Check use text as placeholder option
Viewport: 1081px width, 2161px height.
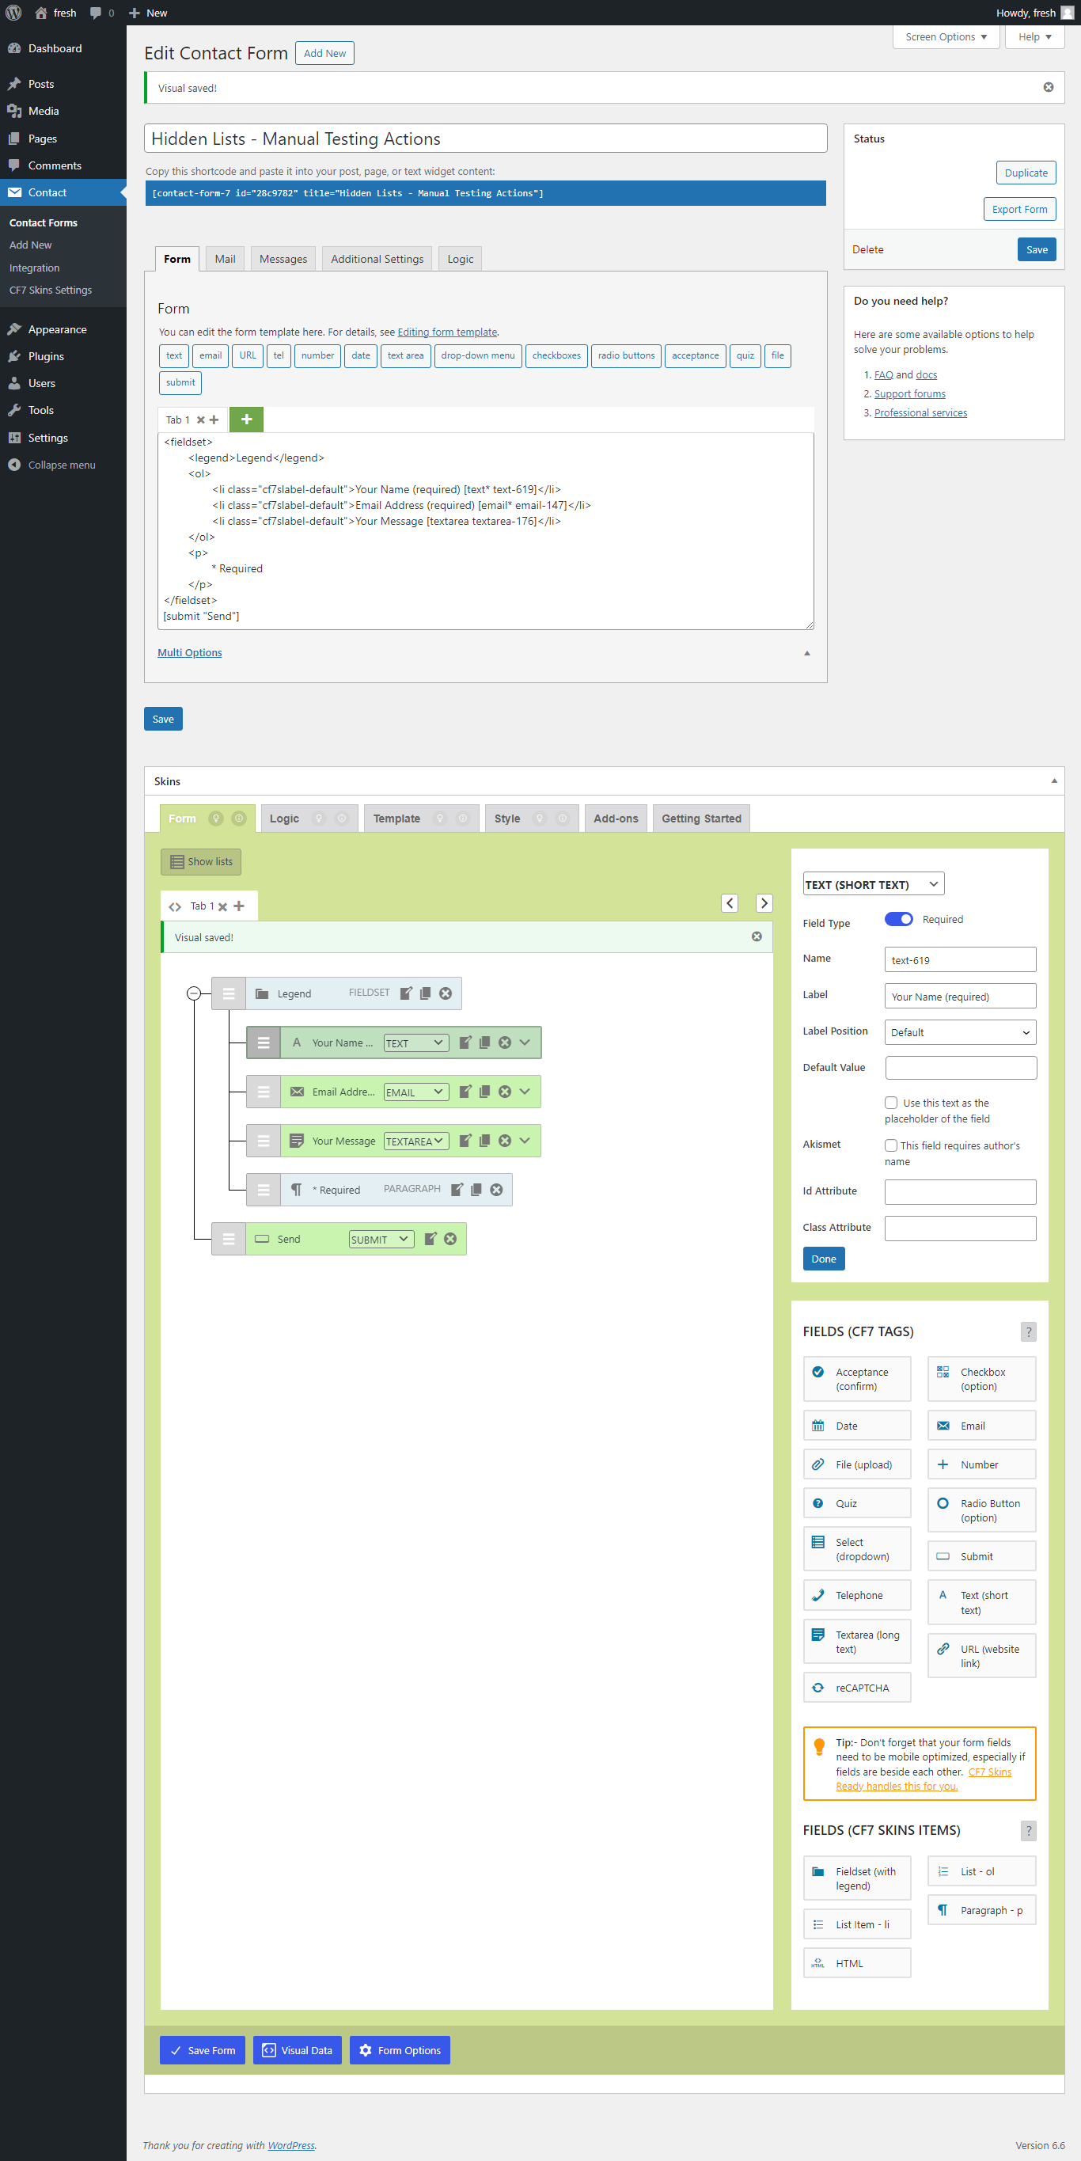pos(890,1103)
